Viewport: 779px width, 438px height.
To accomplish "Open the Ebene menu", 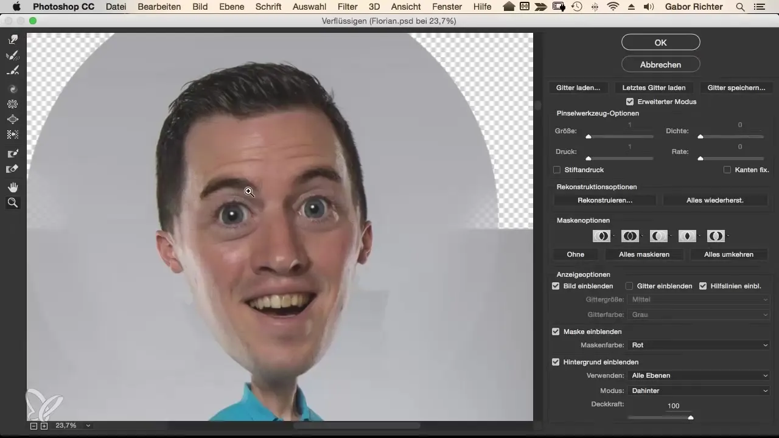I will coord(232,7).
